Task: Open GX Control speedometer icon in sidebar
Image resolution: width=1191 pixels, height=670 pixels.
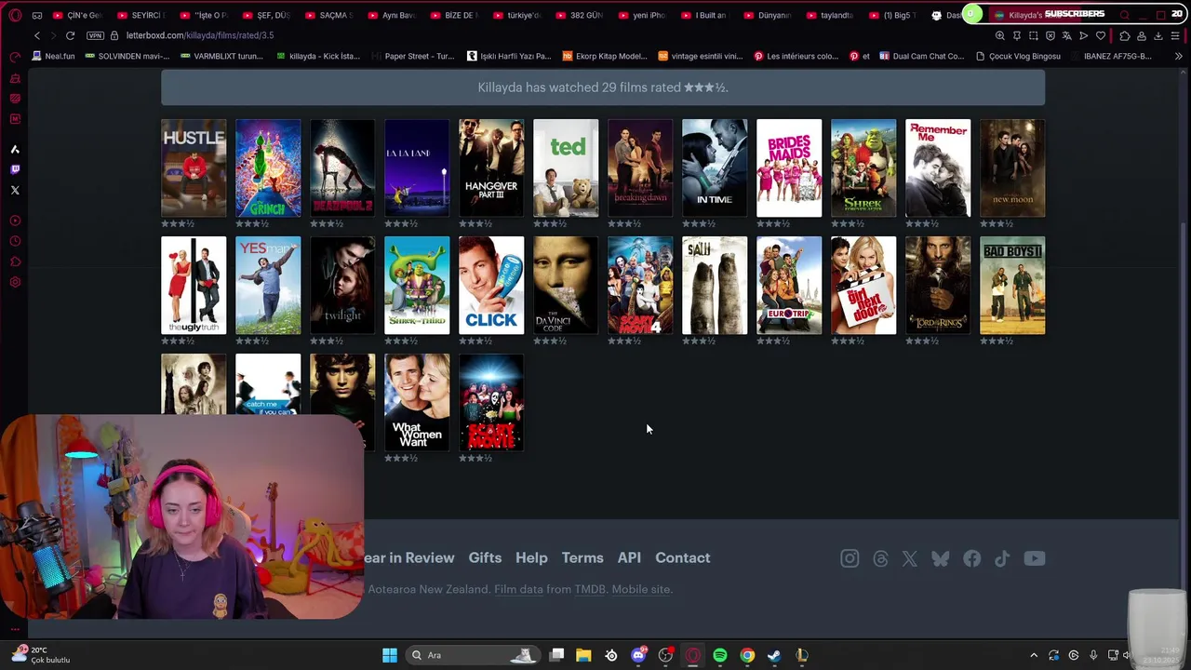Action: click(x=15, y=57)
